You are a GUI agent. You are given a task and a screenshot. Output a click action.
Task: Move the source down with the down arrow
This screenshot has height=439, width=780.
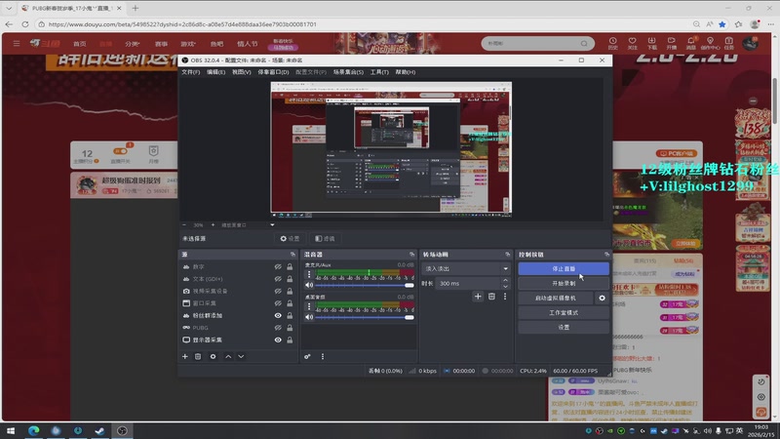point(241,356)
